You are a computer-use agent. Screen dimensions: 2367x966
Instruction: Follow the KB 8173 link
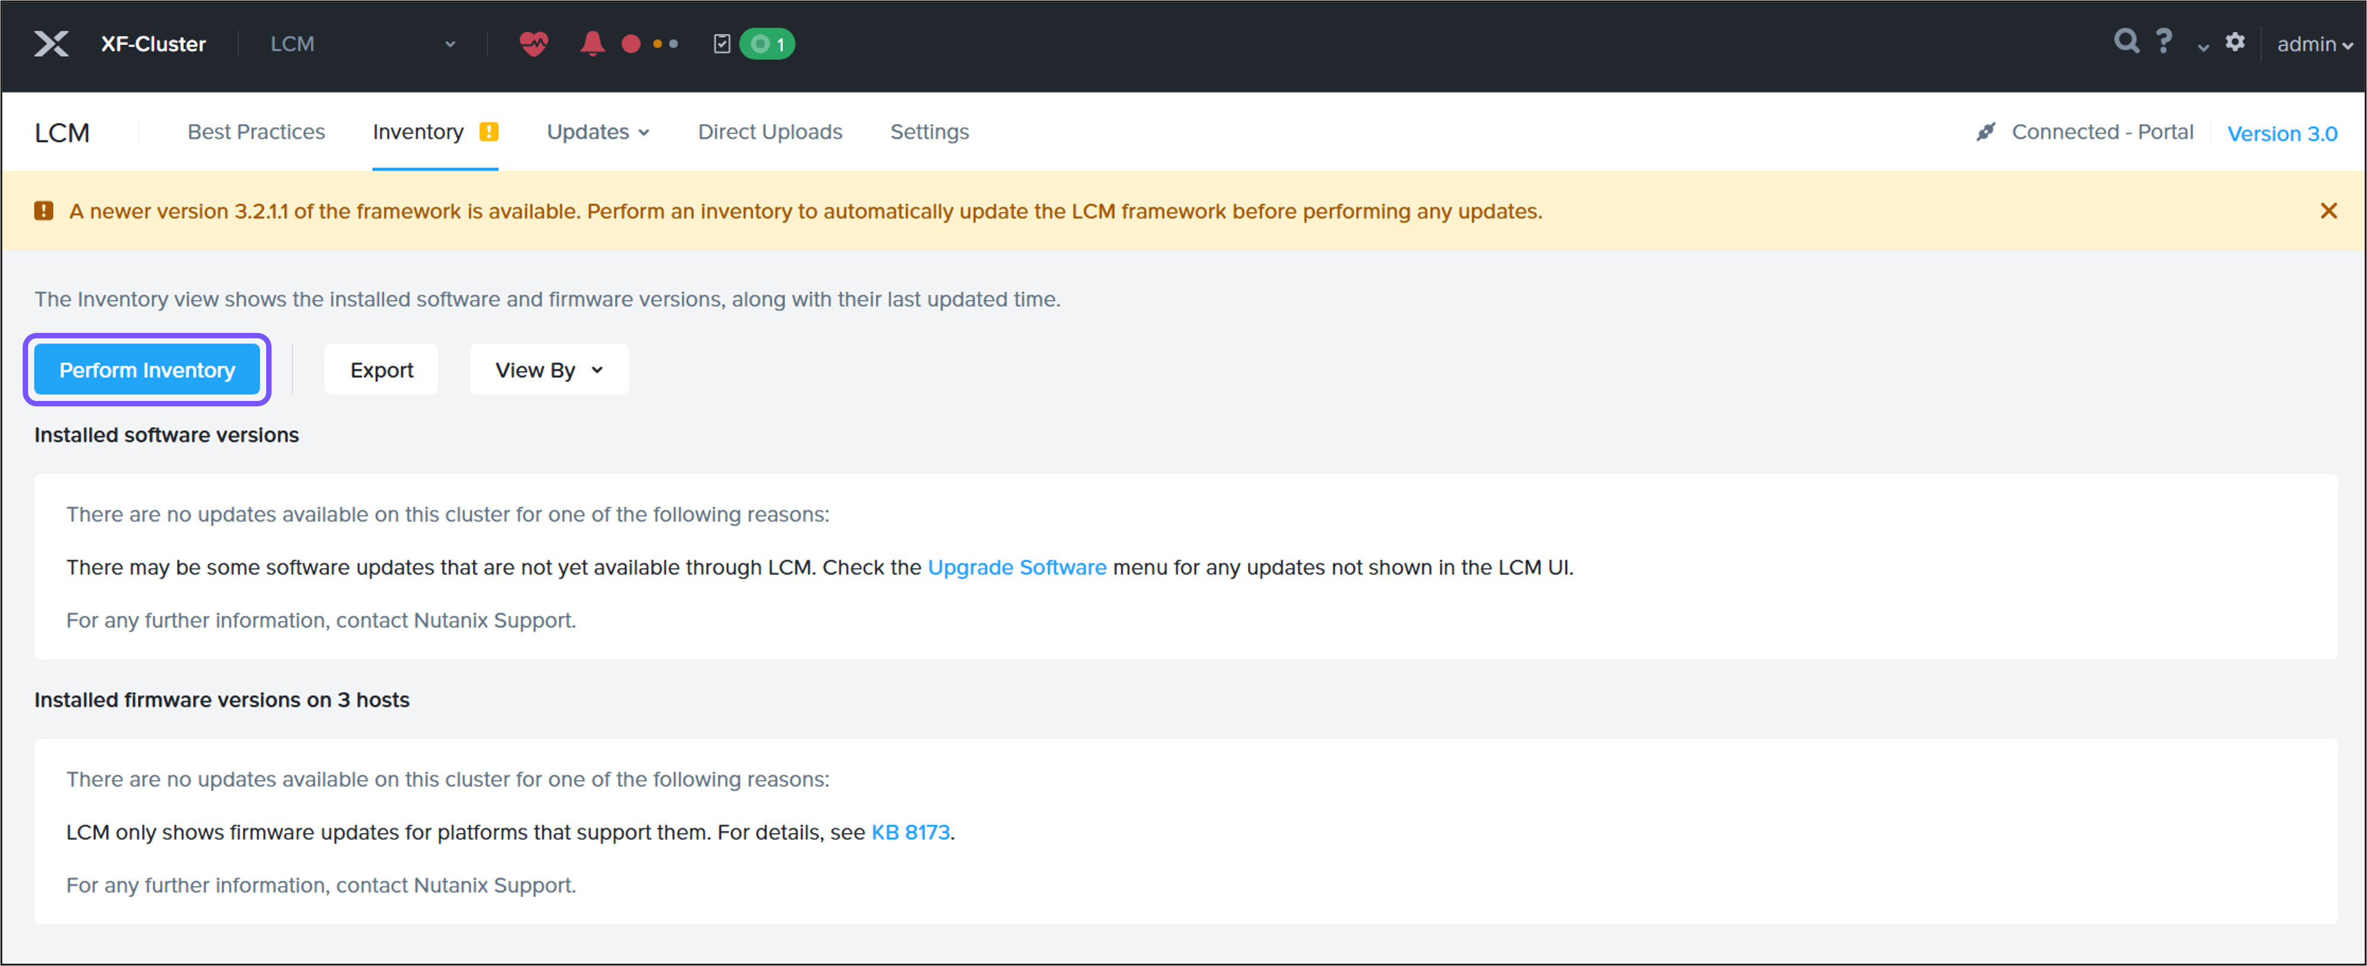click(x=911, y=832)
